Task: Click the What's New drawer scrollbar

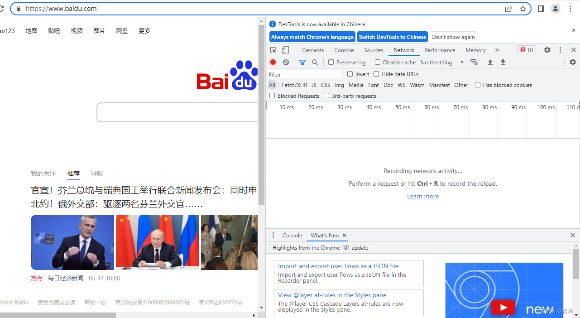Action: (576, 264)
